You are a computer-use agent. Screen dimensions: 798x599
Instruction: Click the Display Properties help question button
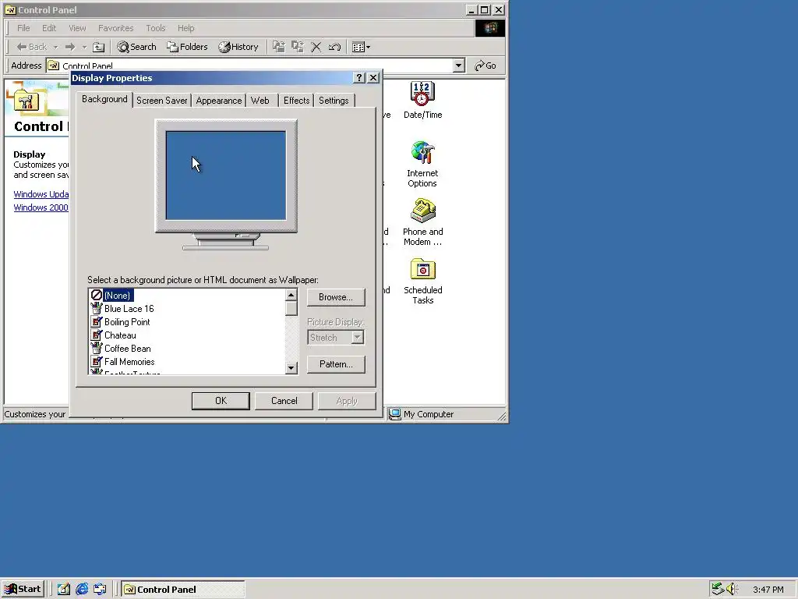pyautogui.click(x=359, y=77)
